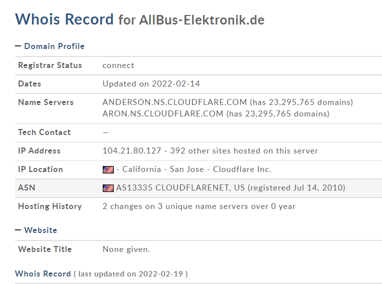Click the Cloudflare Inc. IP location text
Image resolution: width=382 pixels, height=284 pixels.
click(x=242, y=169)
